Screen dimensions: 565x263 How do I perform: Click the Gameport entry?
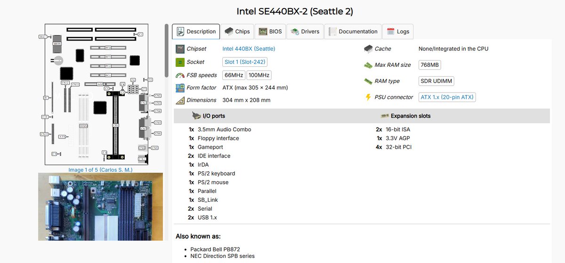point(210,147)
